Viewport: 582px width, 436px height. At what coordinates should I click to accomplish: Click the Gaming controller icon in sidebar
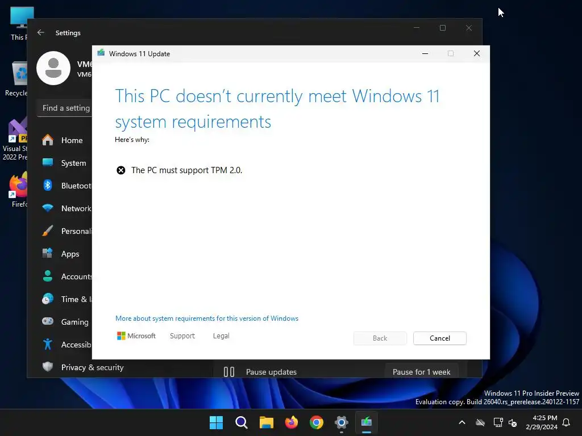click(x=48, y=321)
